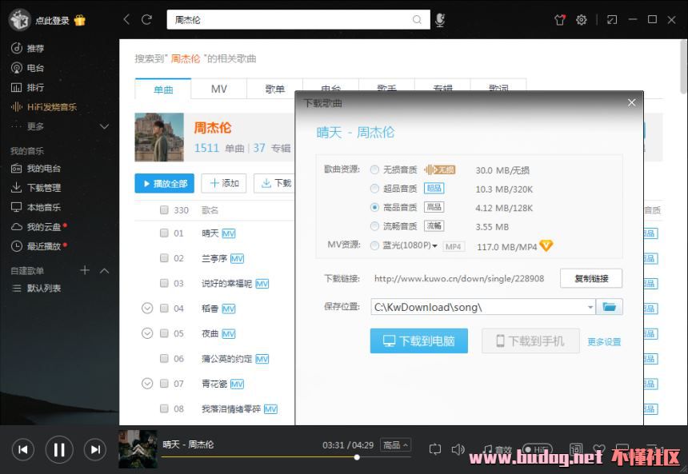The height and width of the screenshot is (474, 688).
Task: Click the playback progress slider handle
Action: [357, 457]
